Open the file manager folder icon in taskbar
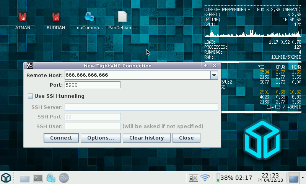Viewport: 306px width, 184px height. pyautogui.click(x=25, y=178)
